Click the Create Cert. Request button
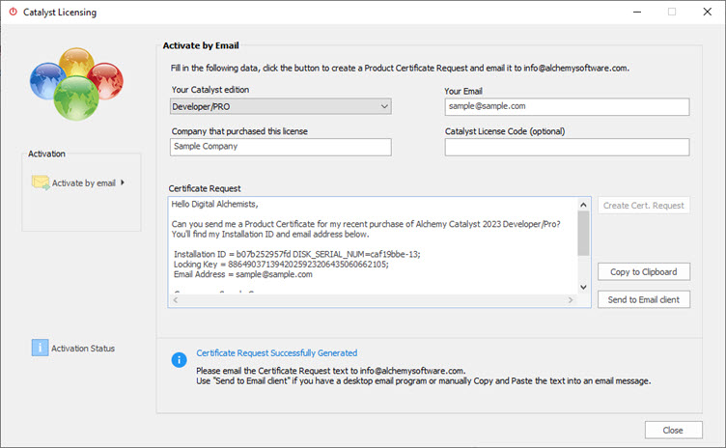Screen dimensions: 726x448 644,206
